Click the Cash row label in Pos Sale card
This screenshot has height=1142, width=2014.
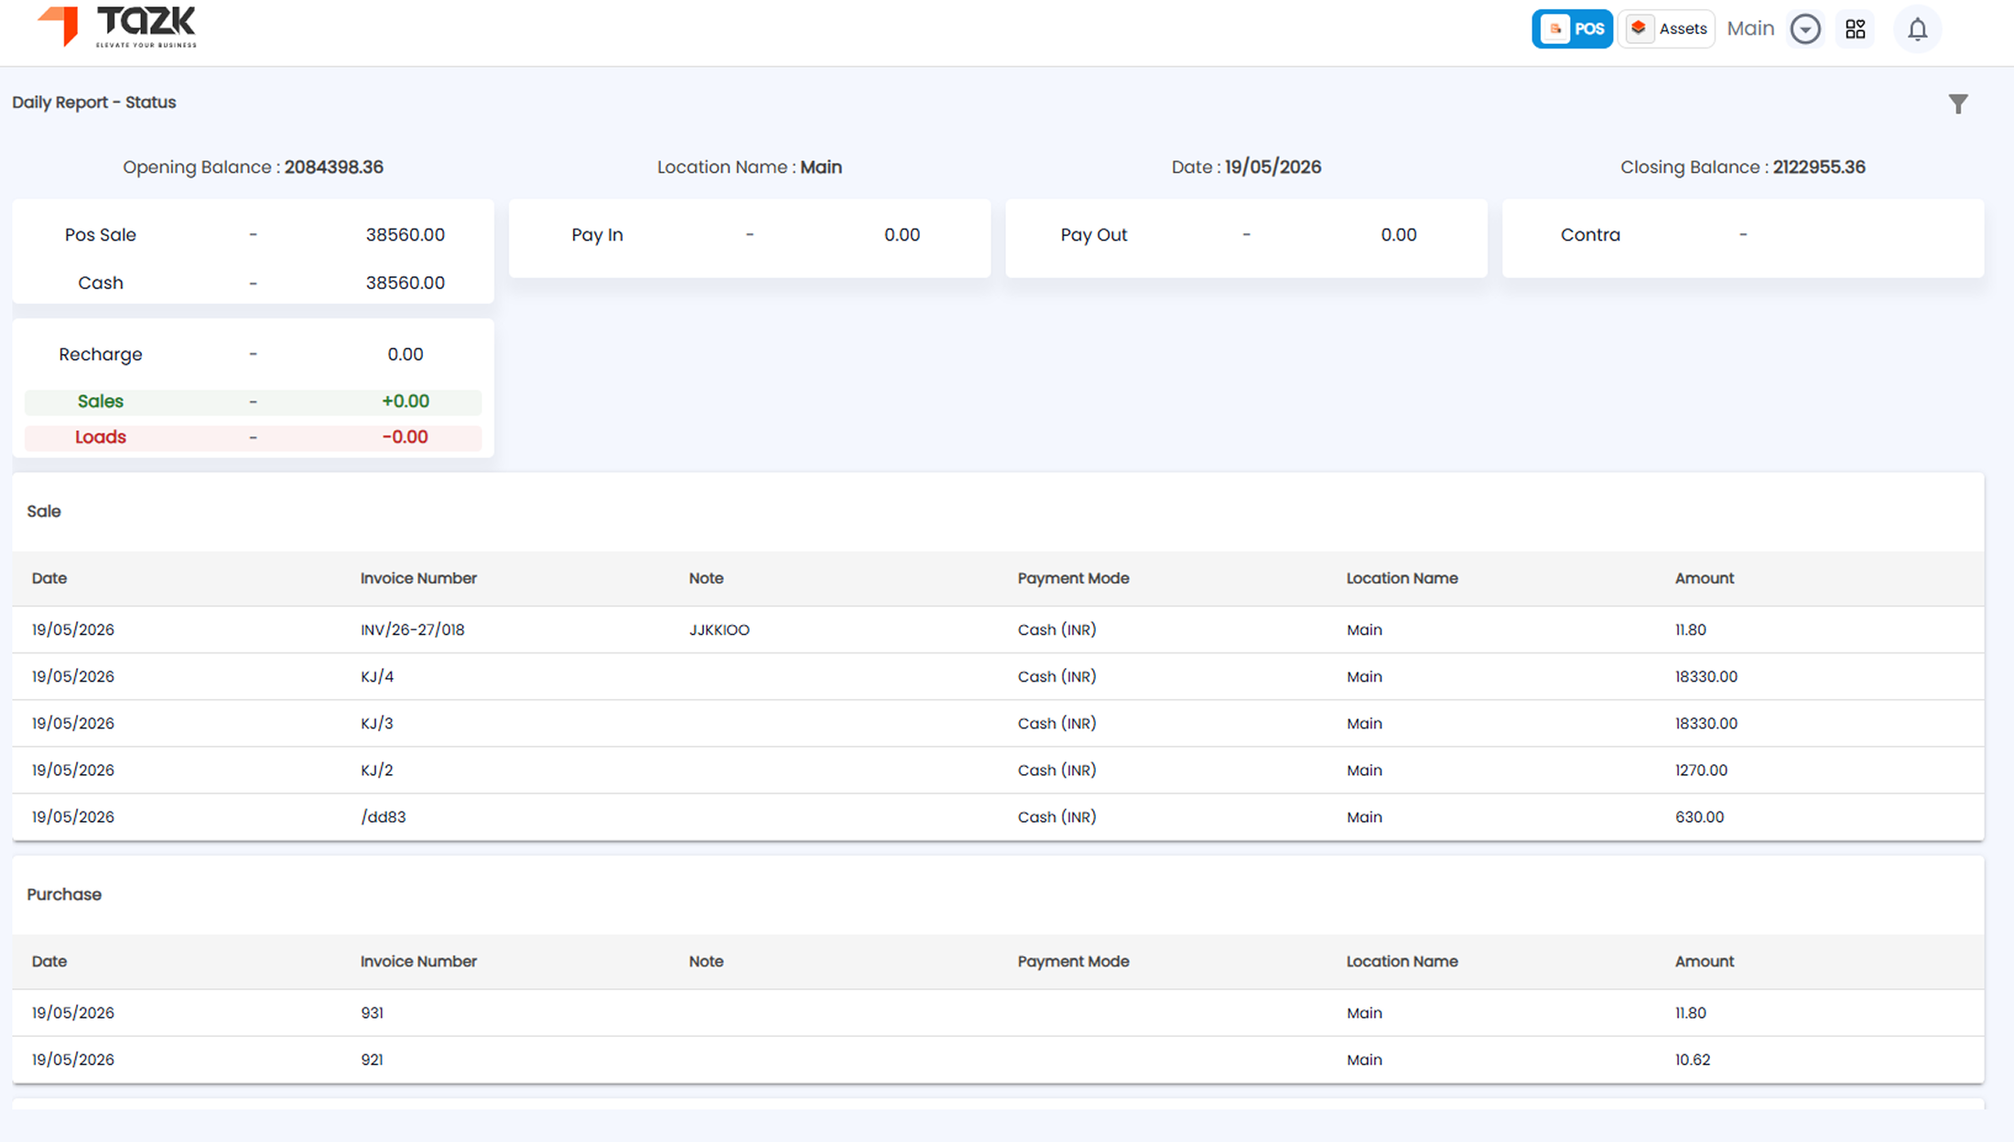click(101, 283)
